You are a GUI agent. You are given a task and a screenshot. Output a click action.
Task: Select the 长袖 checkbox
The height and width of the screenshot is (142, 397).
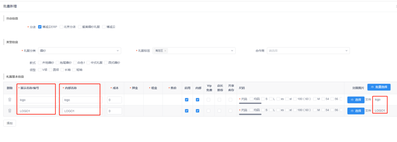click(x=62, y=70)
